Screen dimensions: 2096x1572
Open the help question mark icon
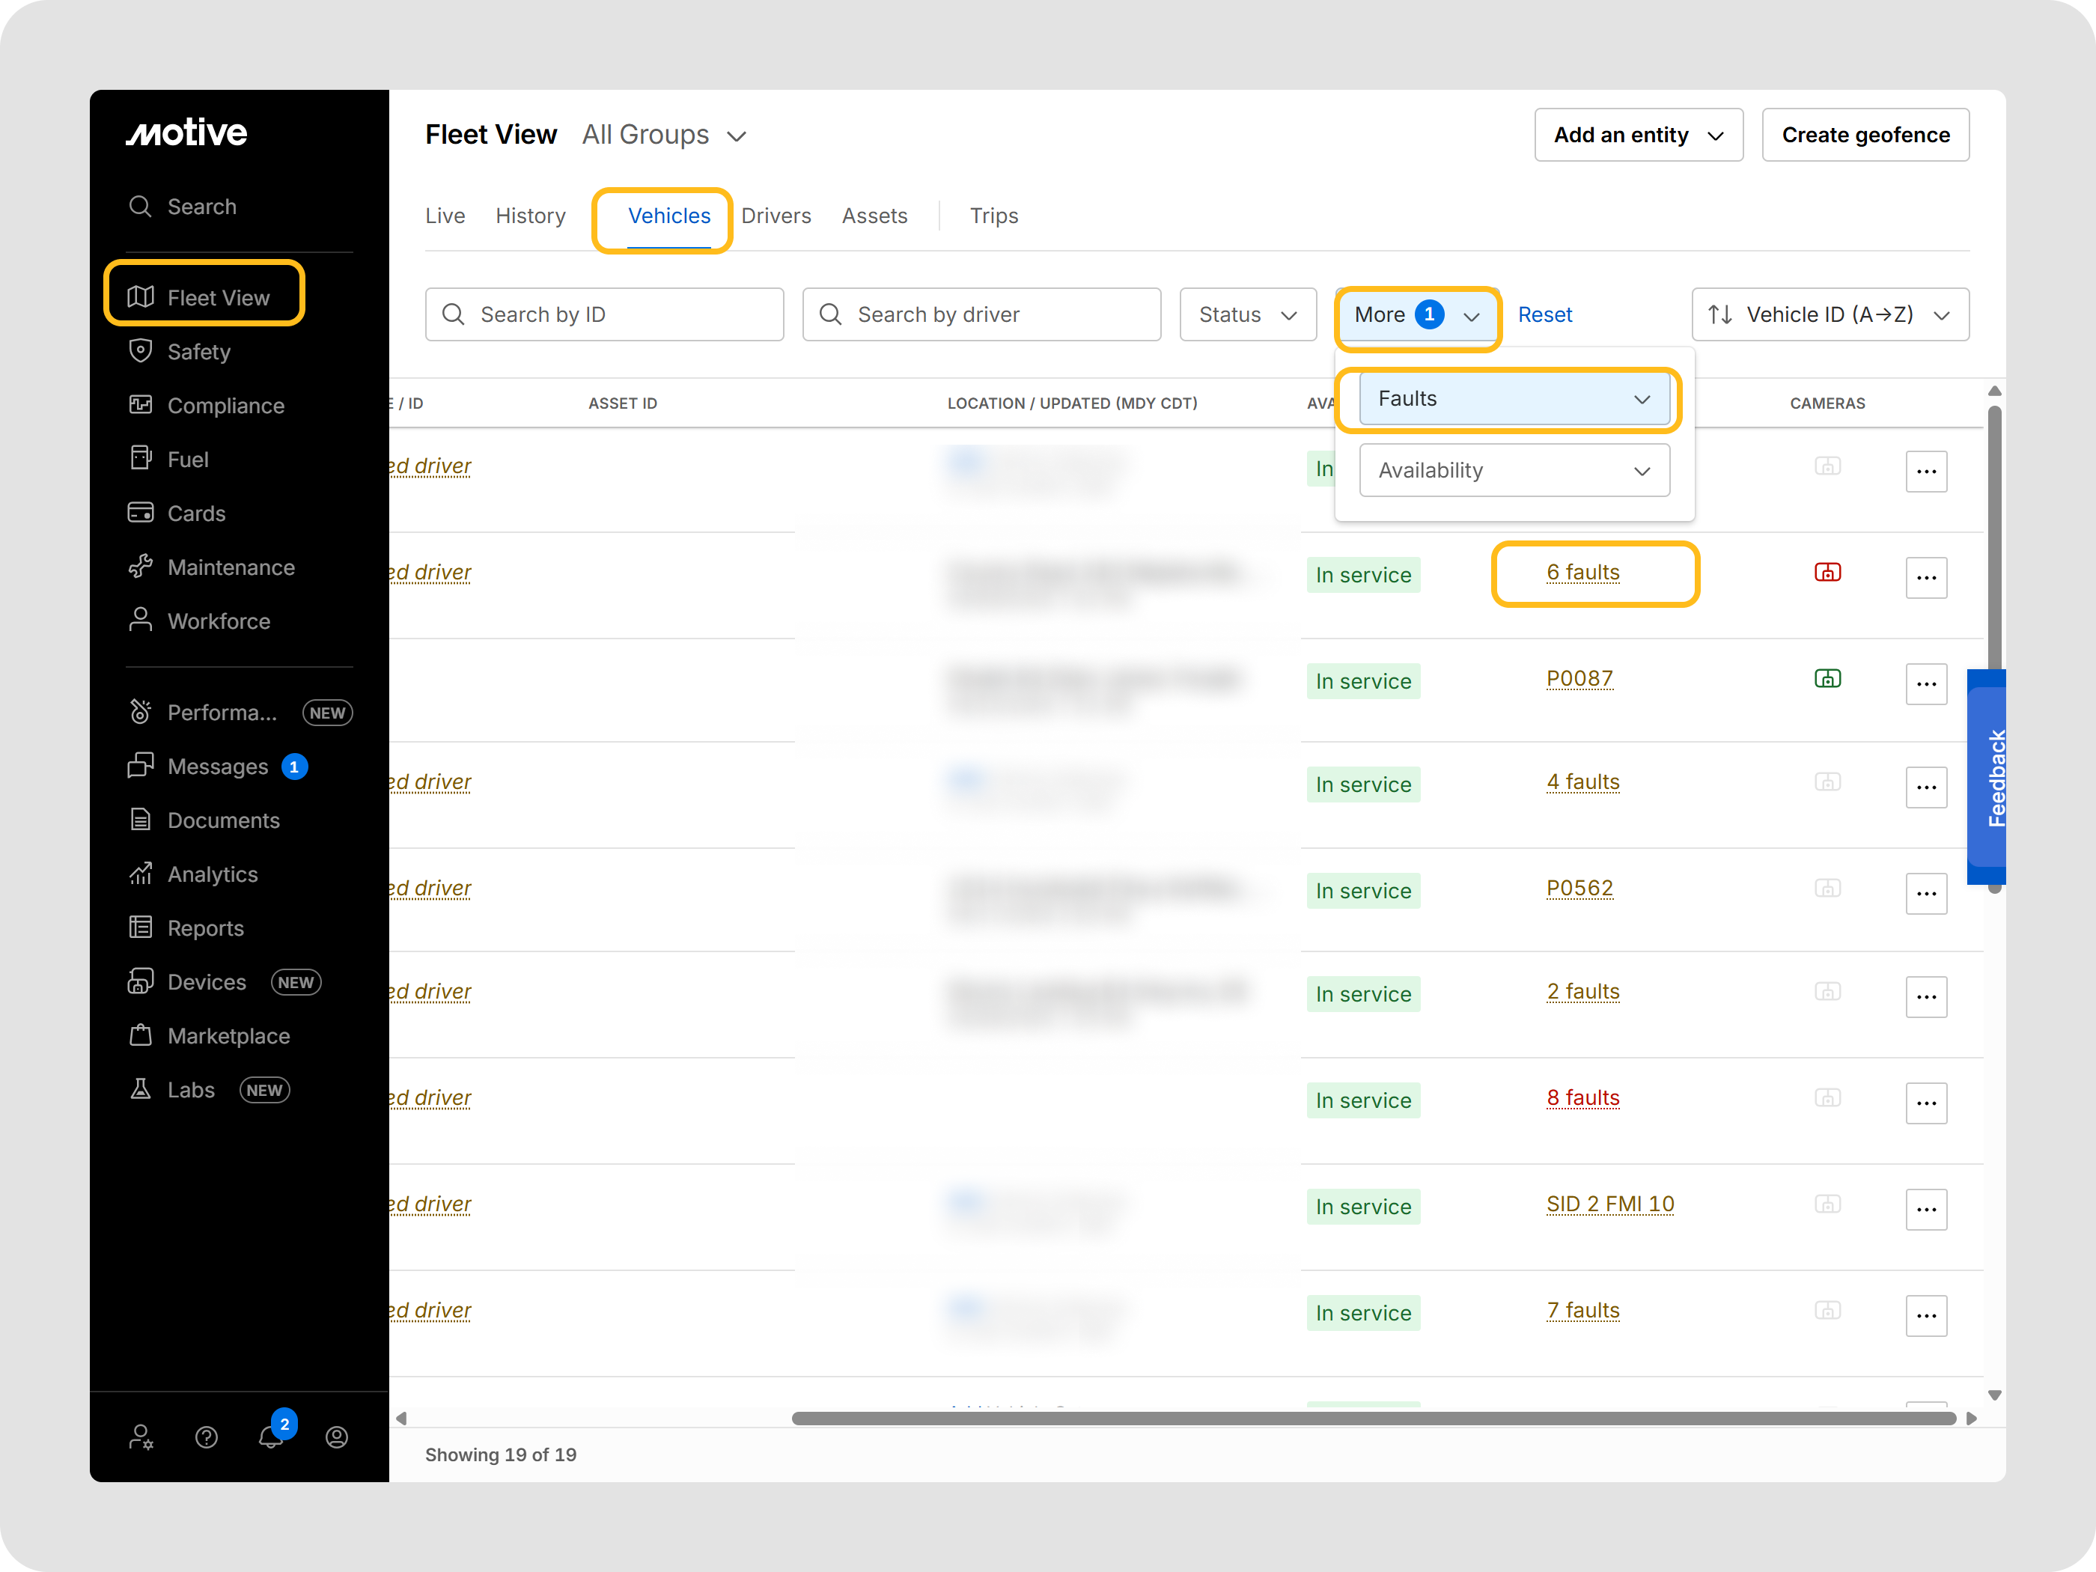tap(207, 1437)
